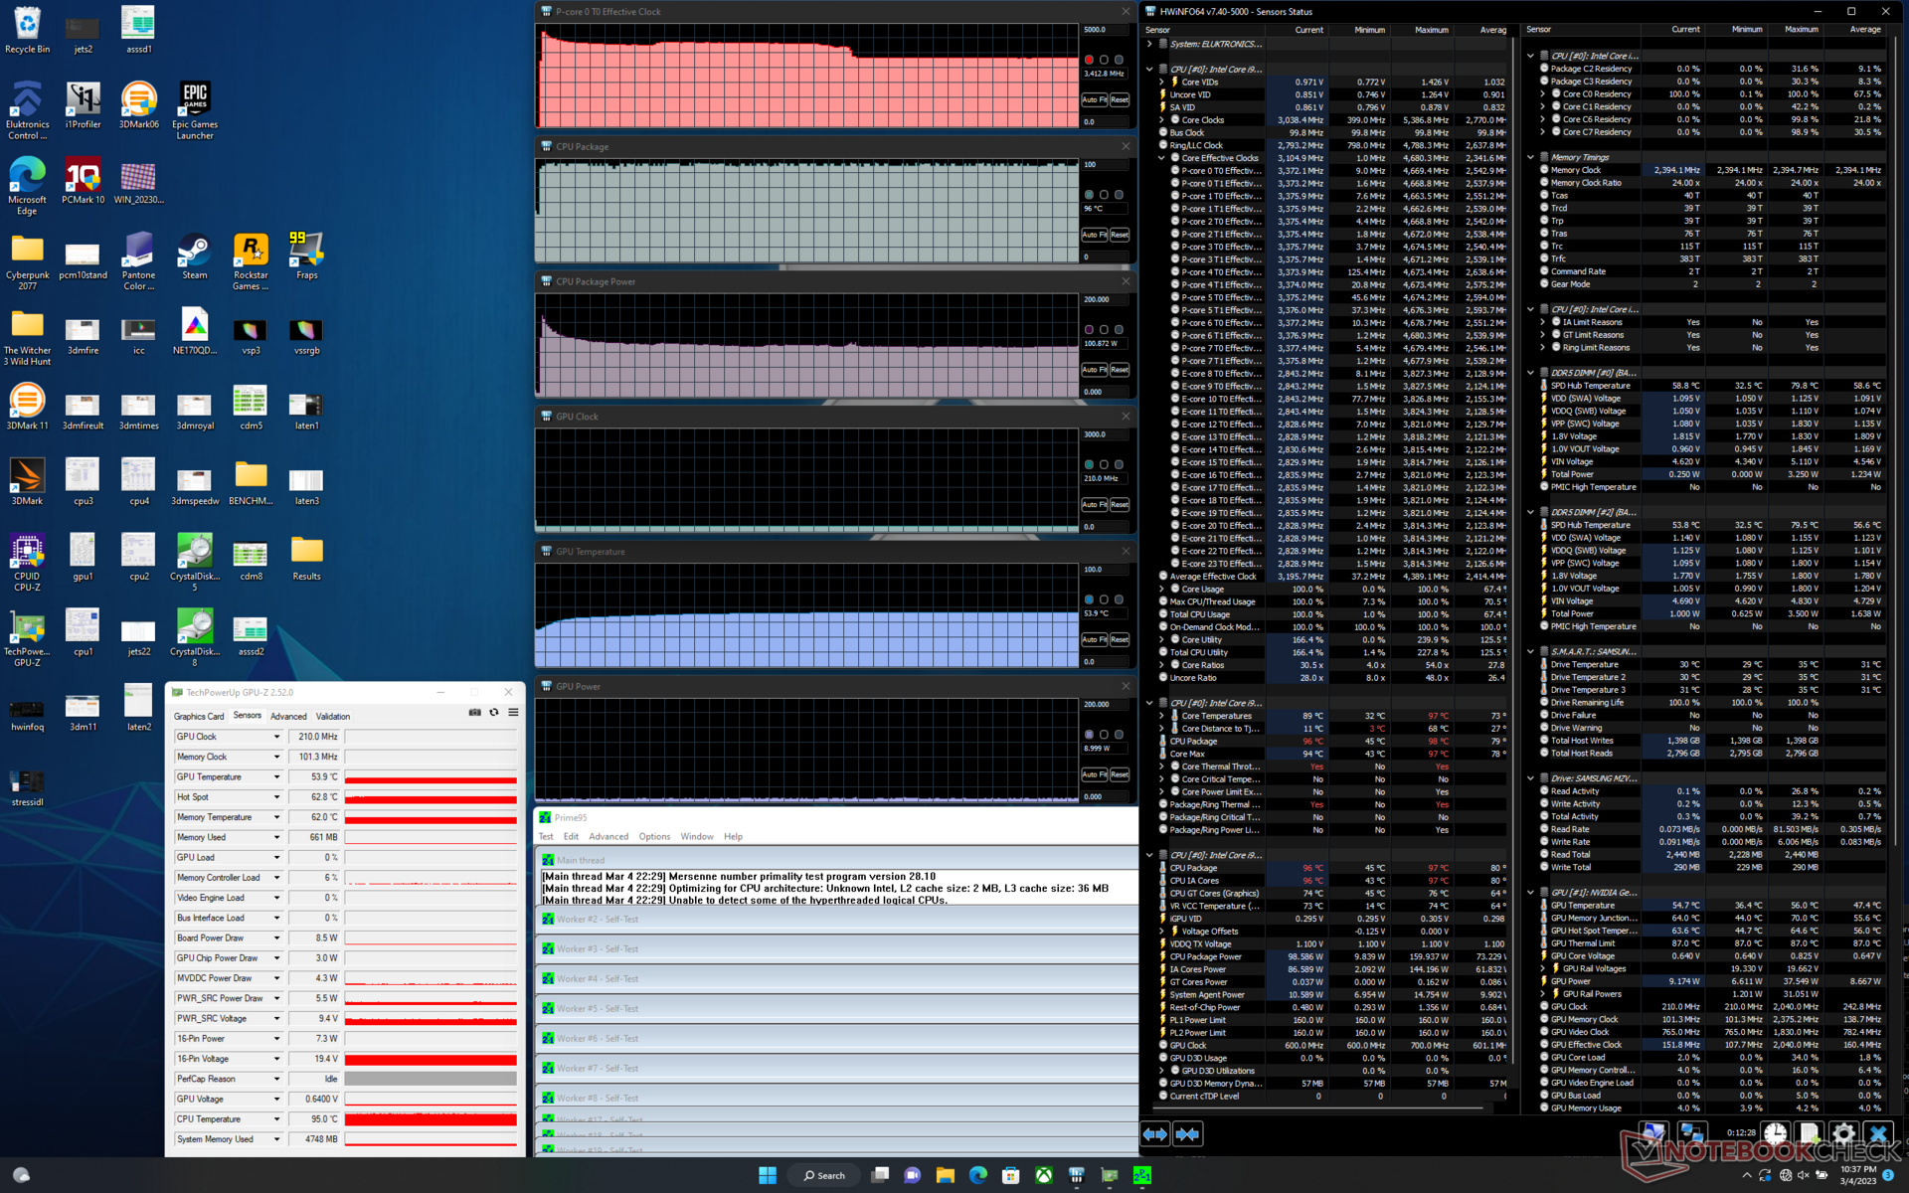
Task: Close the GPU Power graph window
Action: pos(1127,686)
